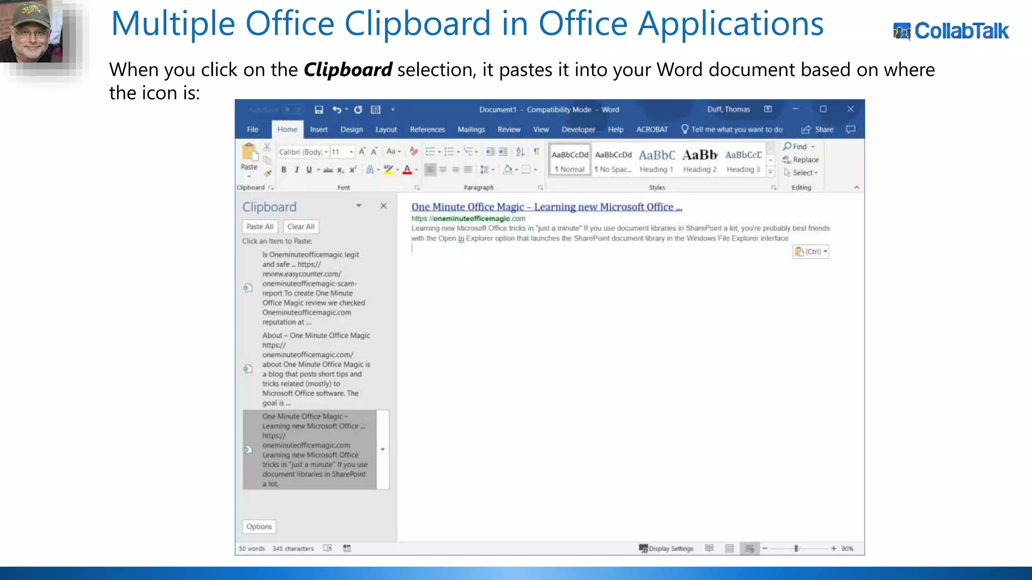Screen dimensions: 1032x580
Task: Click the Web Layout view icon
Action: click(750, 548)
